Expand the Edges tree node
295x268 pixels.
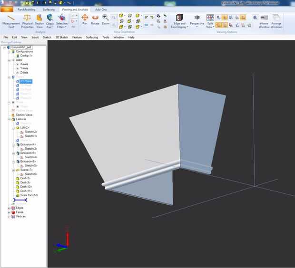(9, 208)
